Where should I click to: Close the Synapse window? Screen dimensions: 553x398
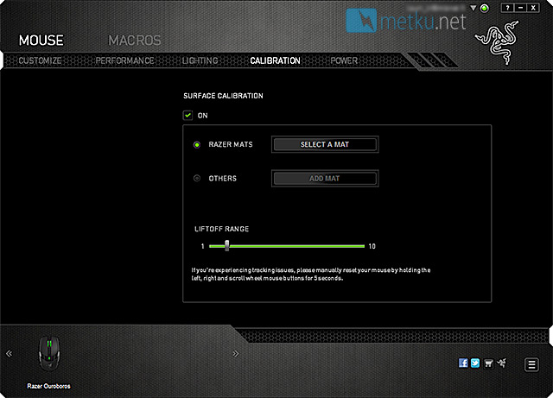pyautogui.click(x=533, y=8)
